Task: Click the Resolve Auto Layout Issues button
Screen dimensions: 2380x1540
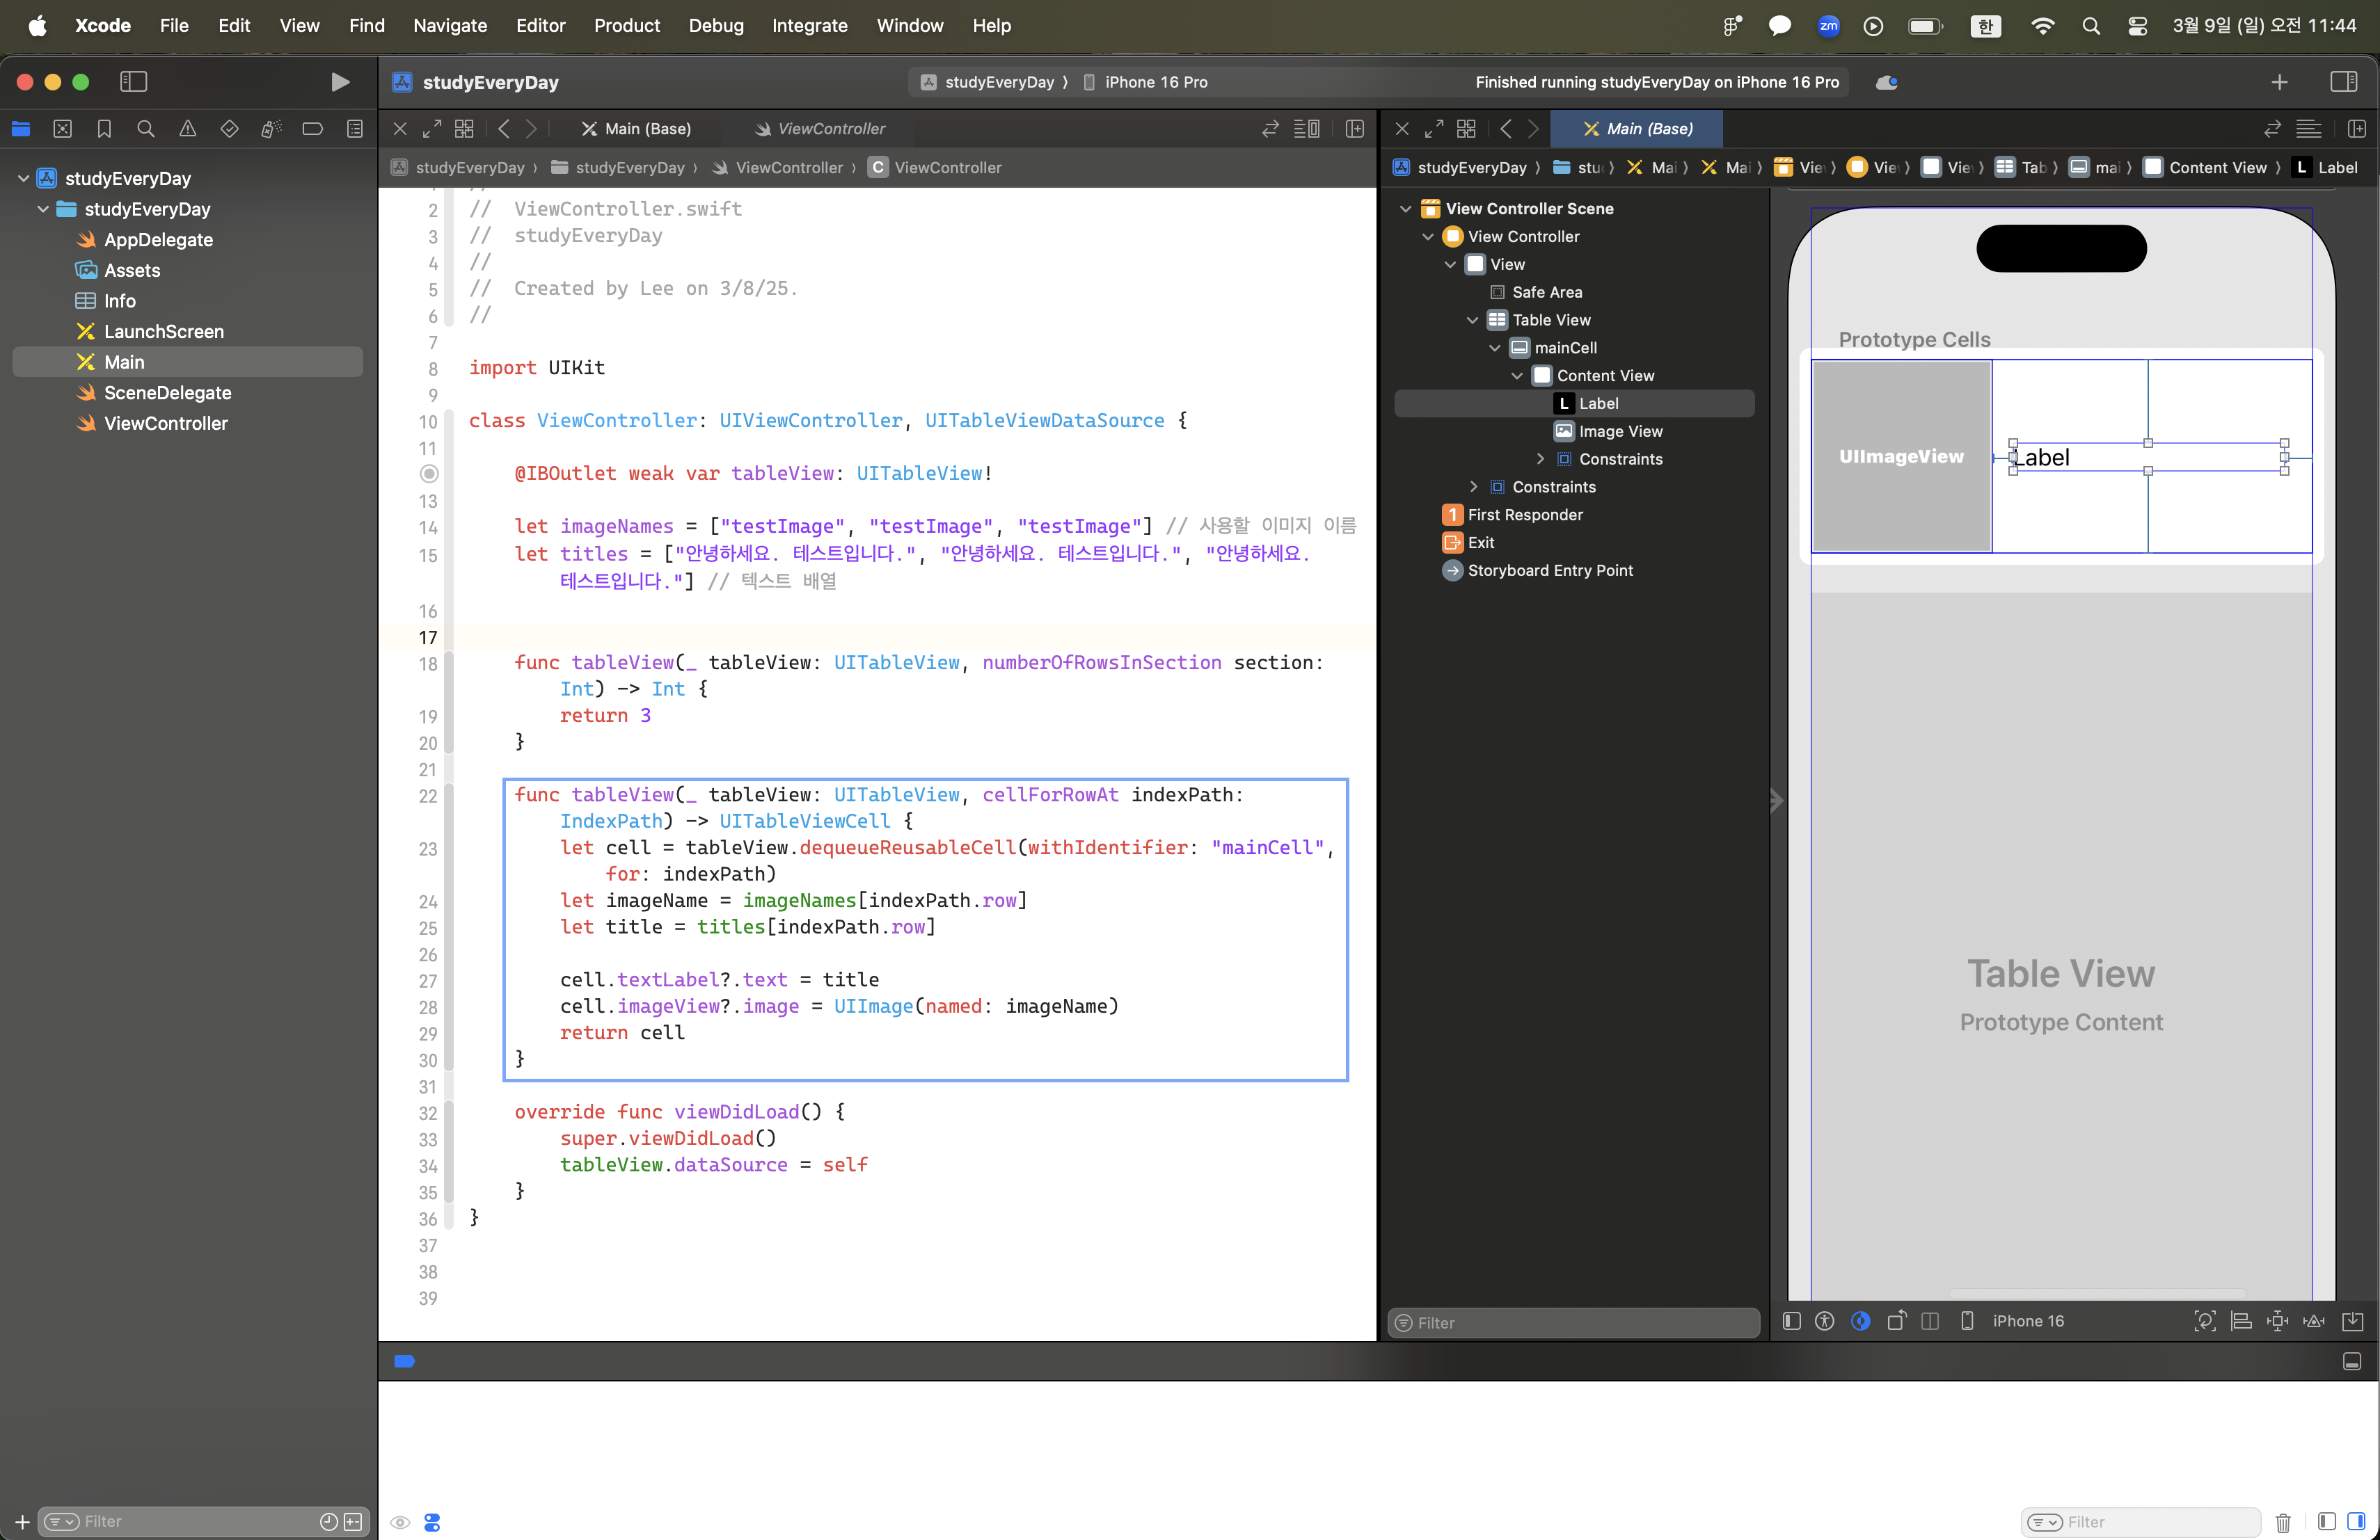Action: pyautogui.click(x=2313, y=1321)
